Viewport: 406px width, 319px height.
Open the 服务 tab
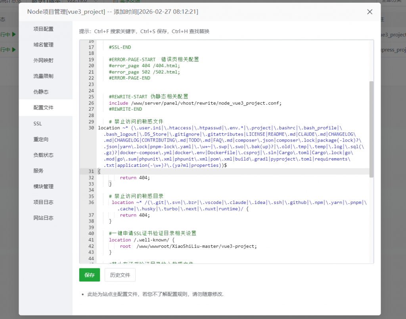pyautogui.click(x=38, y=171)
